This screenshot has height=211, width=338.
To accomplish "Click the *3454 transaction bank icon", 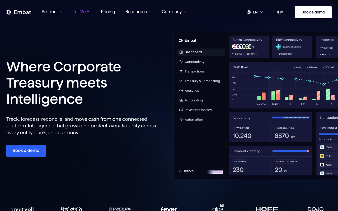I will click(x=322, y=147).
